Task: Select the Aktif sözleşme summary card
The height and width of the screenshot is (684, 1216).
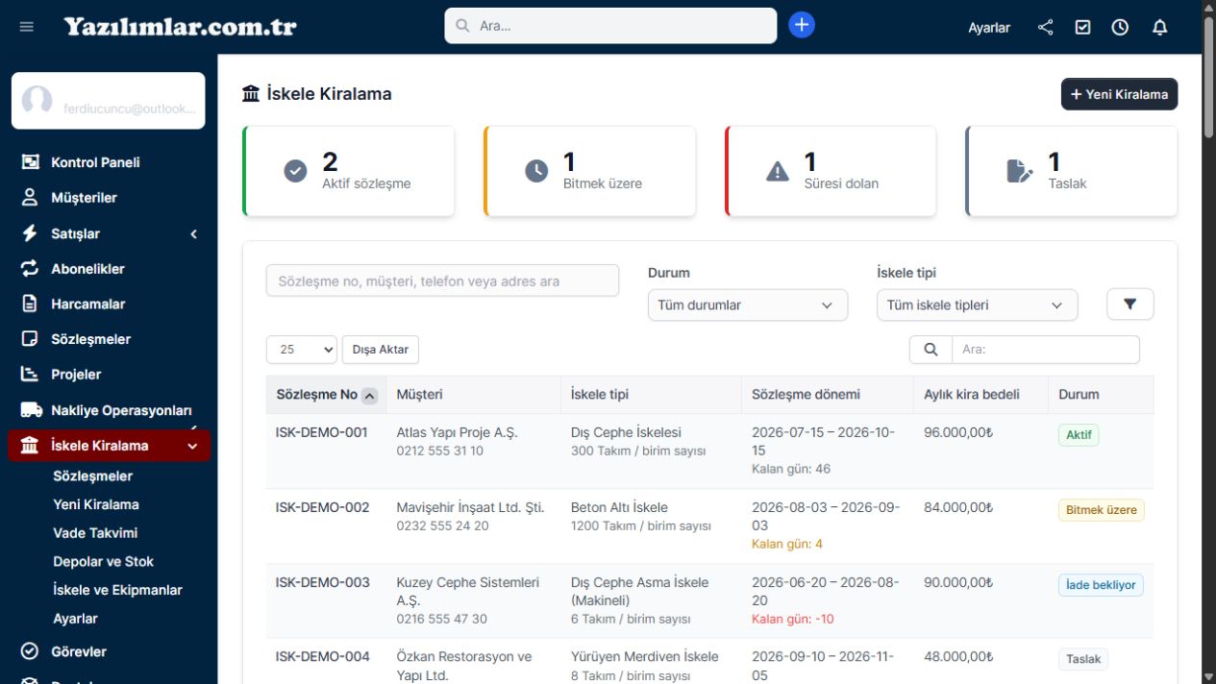Action: 348,171
